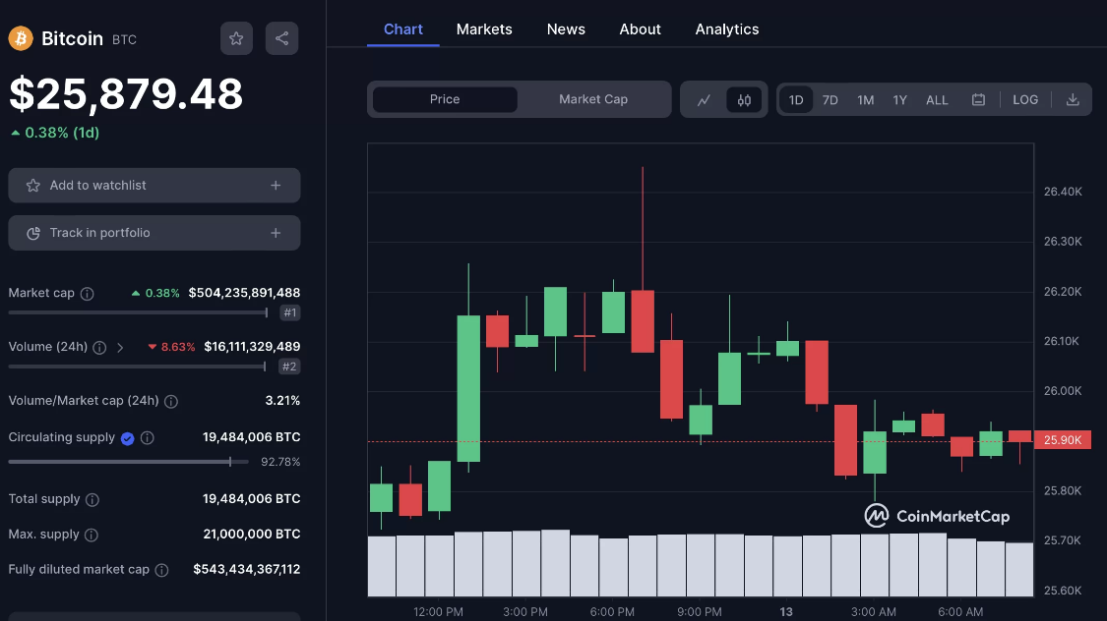Switch chart to line view
The image size is (1107, 621).
pyautogui.click(x=705, y=99)
